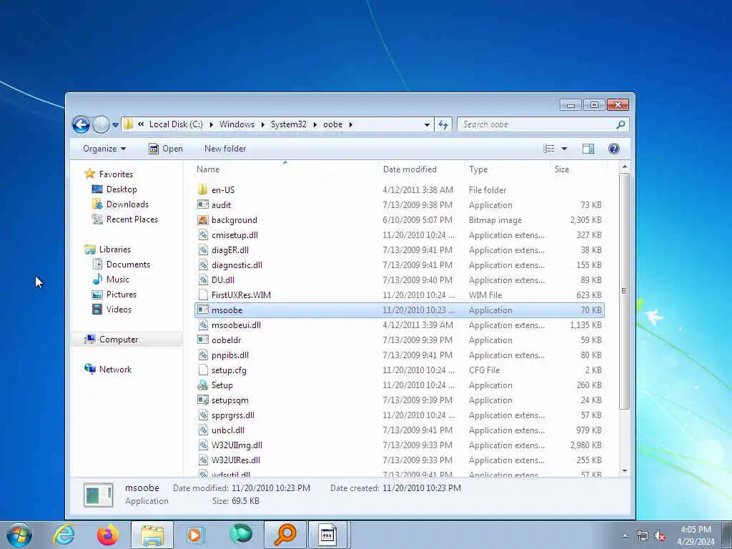Expand the view options dropdown arrow
Screen dimensions: 732x549
[x=564, y=149]
